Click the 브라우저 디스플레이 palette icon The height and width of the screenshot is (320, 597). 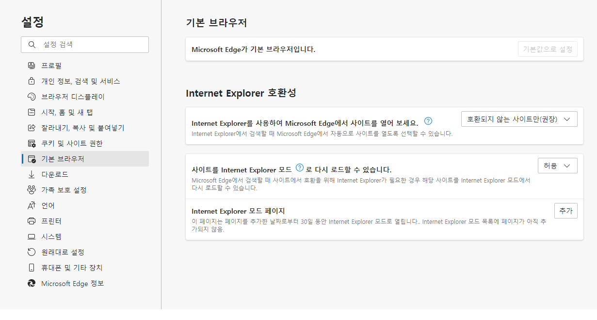(32, 97)
